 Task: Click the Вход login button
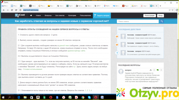tap(161, 16)
